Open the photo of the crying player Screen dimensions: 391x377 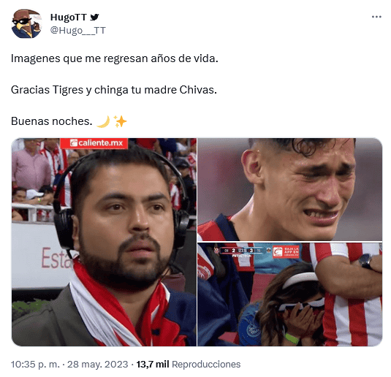point(289,189)
